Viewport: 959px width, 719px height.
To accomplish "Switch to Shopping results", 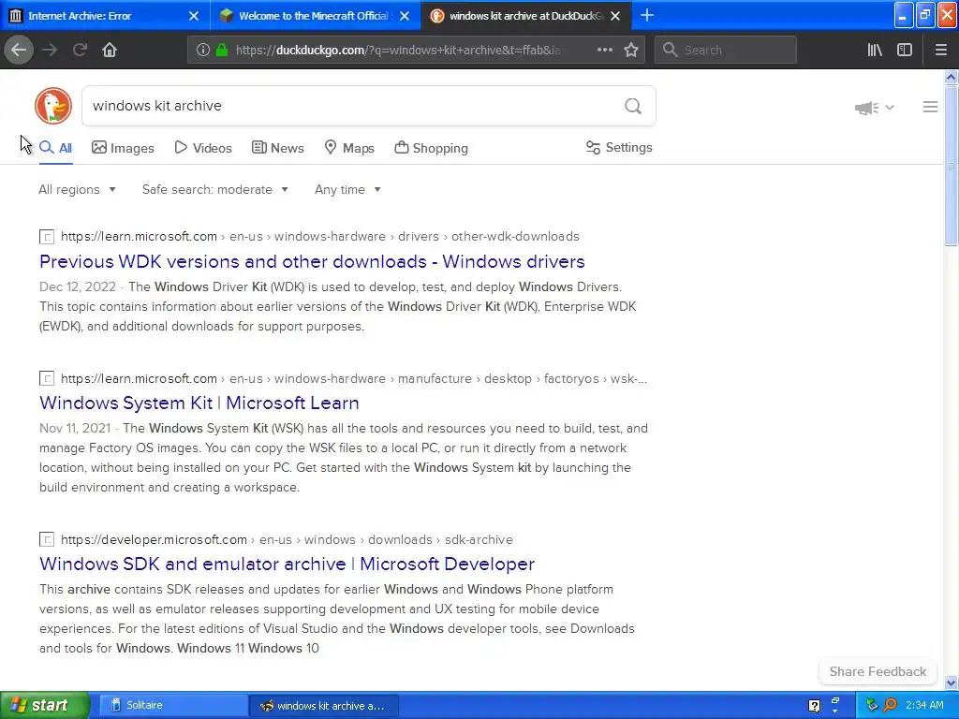I will point(431,148).
